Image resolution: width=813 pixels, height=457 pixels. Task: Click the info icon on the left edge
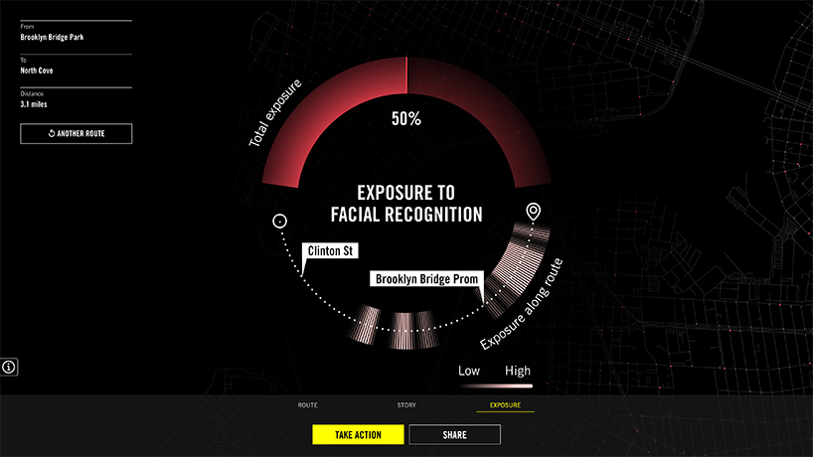pos(9,367)
